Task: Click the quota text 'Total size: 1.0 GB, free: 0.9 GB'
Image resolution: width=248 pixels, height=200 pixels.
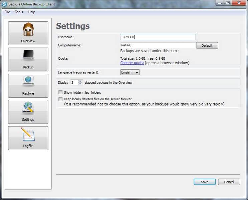Action: (x=143, y=58)
